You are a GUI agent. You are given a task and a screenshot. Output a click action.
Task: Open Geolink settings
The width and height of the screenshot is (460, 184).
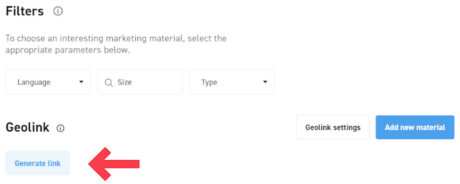[x=333, y=127]
